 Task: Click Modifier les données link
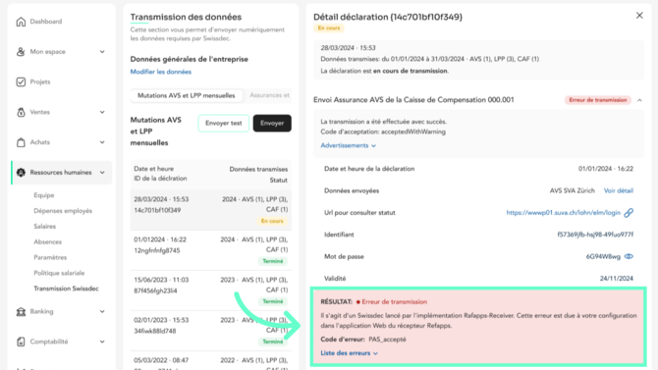161,72
